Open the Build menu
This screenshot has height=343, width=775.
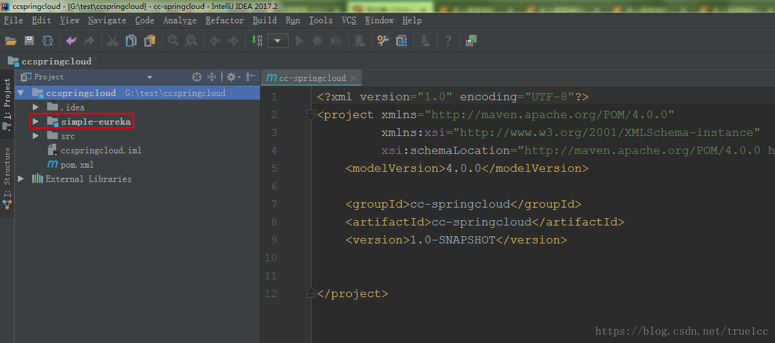point(264,20)
